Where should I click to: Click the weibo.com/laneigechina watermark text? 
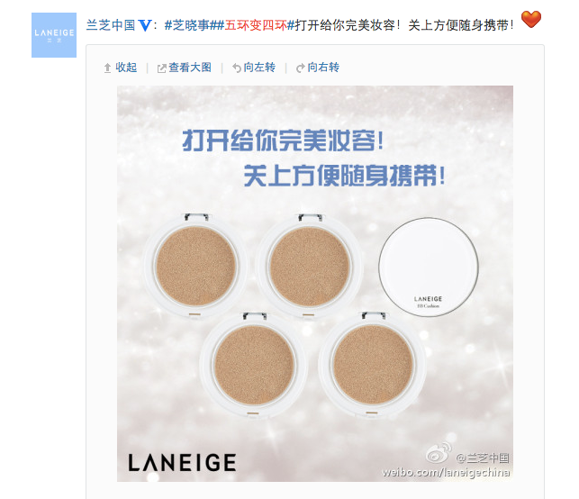click(x=446, y=472)
